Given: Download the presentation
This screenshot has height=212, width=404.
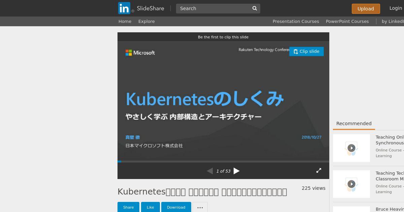Looking at the screenshot, I should point(176,207).
